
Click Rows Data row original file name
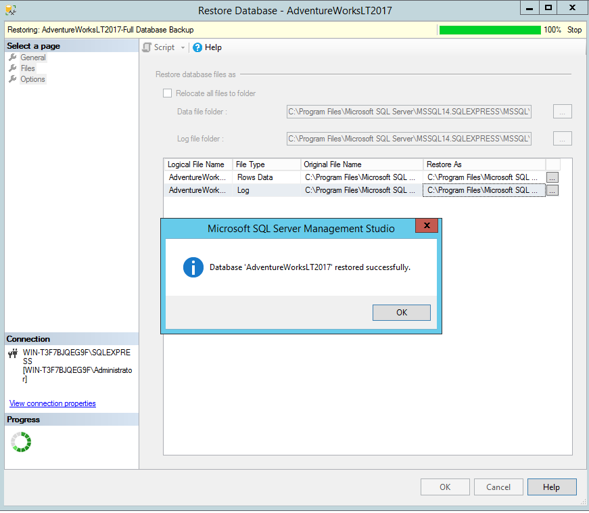tap(362, 177)
